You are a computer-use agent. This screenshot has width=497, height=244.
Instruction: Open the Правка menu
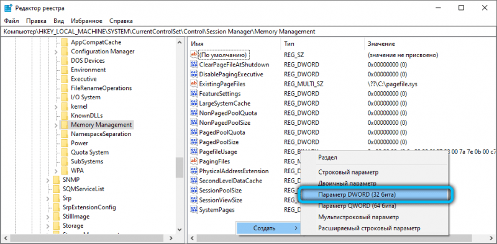(36, 21)
